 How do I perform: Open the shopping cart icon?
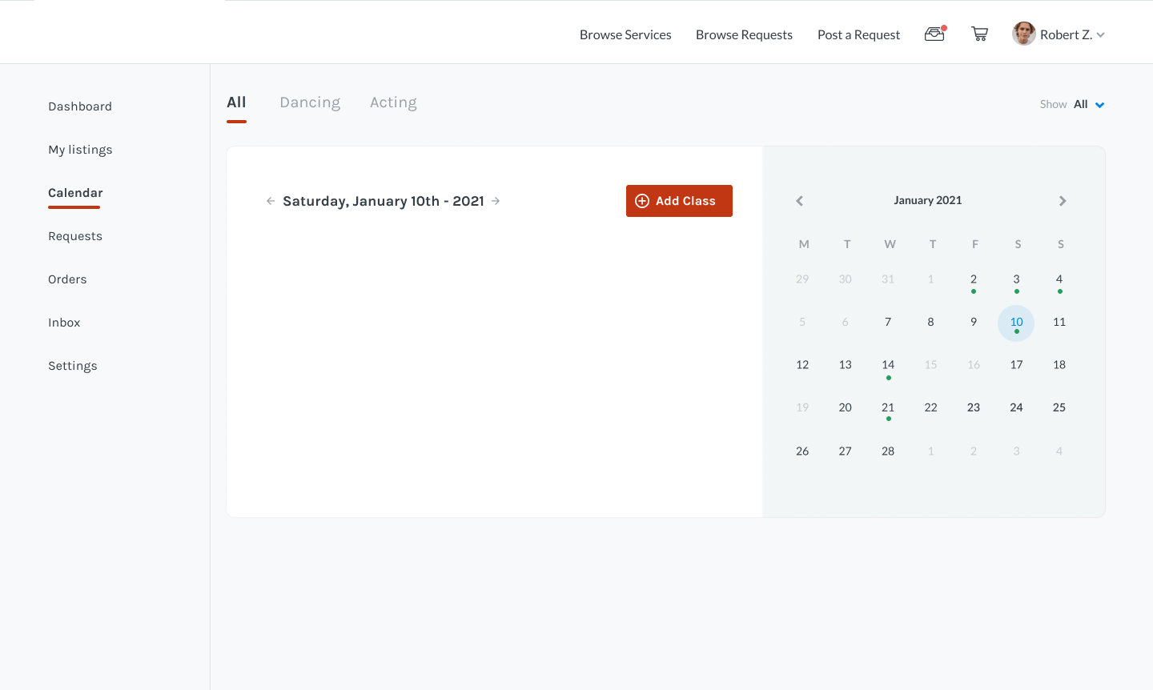(979, 34)
